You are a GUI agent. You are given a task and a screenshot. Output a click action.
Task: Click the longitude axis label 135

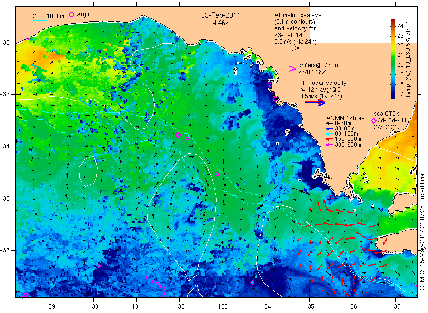click(x=309, y=307)
